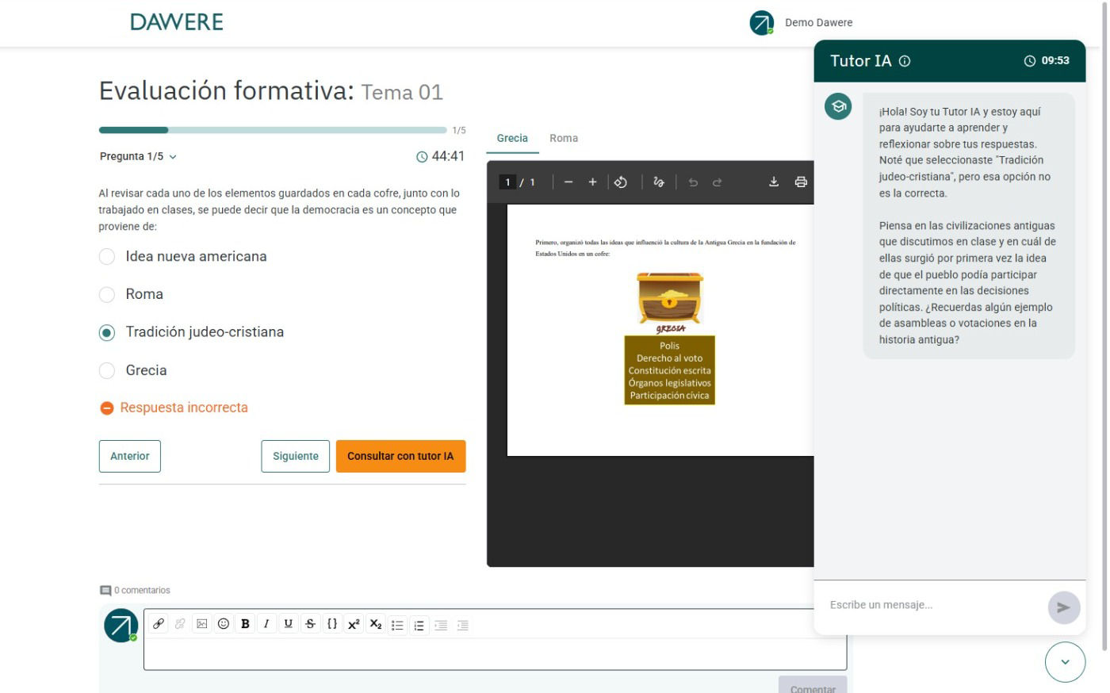Image resolution: width=1110 pixels, height=693 pixels.
Task: Send the message to Tutor IA
Action: 1063,607
